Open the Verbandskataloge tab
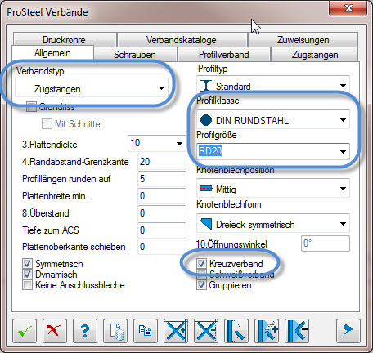 pos(182,40)
